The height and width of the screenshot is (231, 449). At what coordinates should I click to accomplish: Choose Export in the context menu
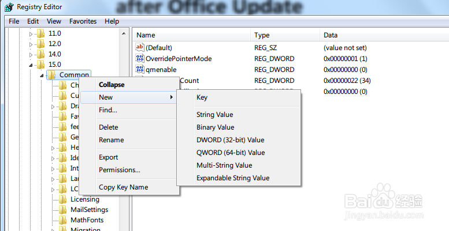pos(129,157)
